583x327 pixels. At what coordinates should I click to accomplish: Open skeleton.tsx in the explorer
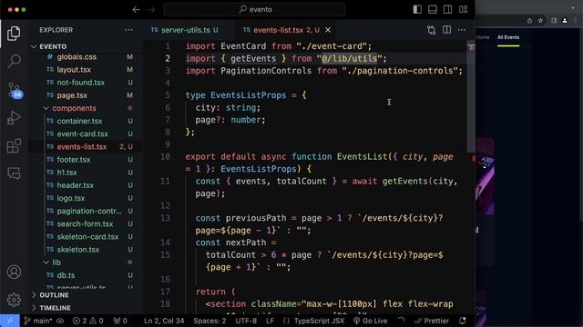(x=78, y=250)
